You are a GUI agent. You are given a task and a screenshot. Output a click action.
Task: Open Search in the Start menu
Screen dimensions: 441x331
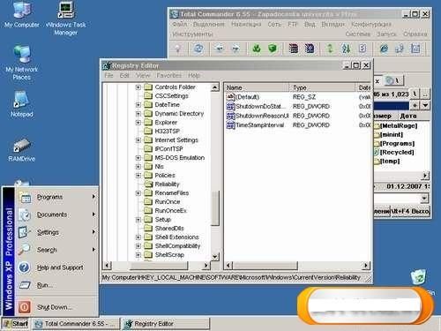point(56,250)
